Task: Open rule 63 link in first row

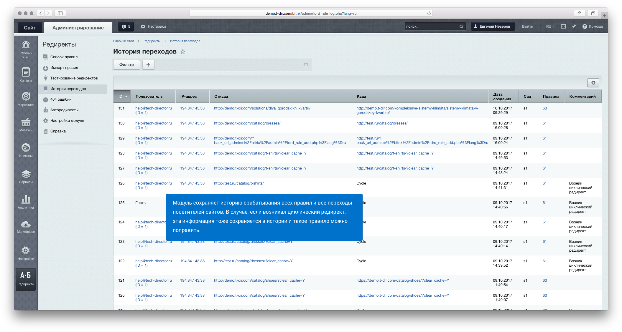Action: click(x=544, y=108)
